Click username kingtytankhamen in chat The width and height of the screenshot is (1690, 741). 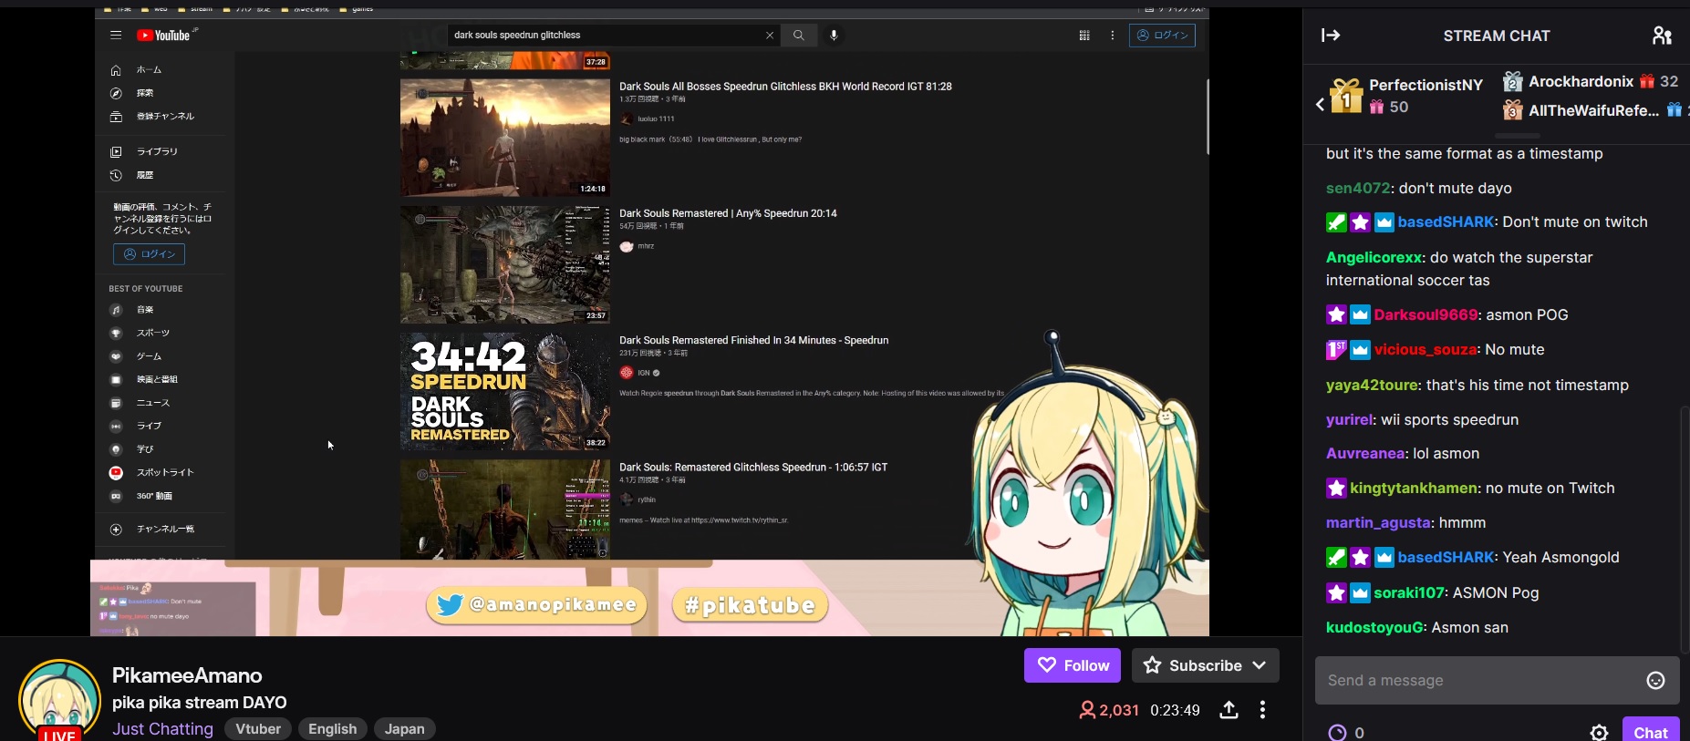click(1414, 488)
